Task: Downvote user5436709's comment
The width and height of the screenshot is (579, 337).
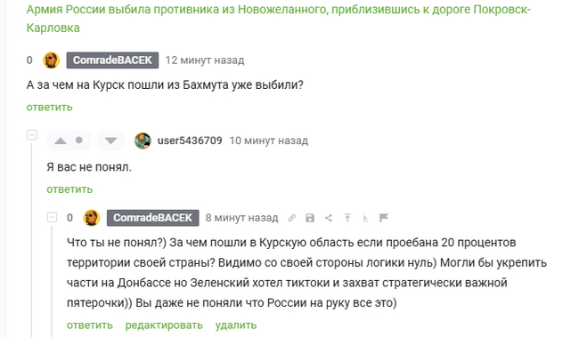Action: pos(110,140)
